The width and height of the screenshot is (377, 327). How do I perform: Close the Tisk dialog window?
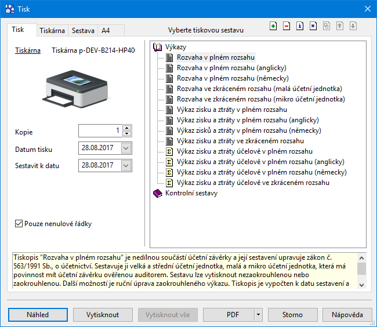pyautogui.click(x=367, y=9)
